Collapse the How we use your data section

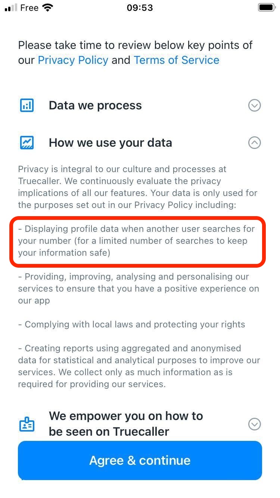pyautogui.click(x=254, y=142)
